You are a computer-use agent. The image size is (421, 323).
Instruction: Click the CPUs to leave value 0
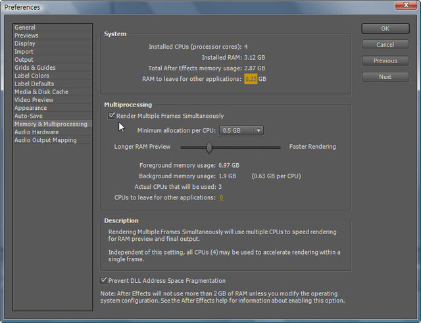(x=221, y=197)
